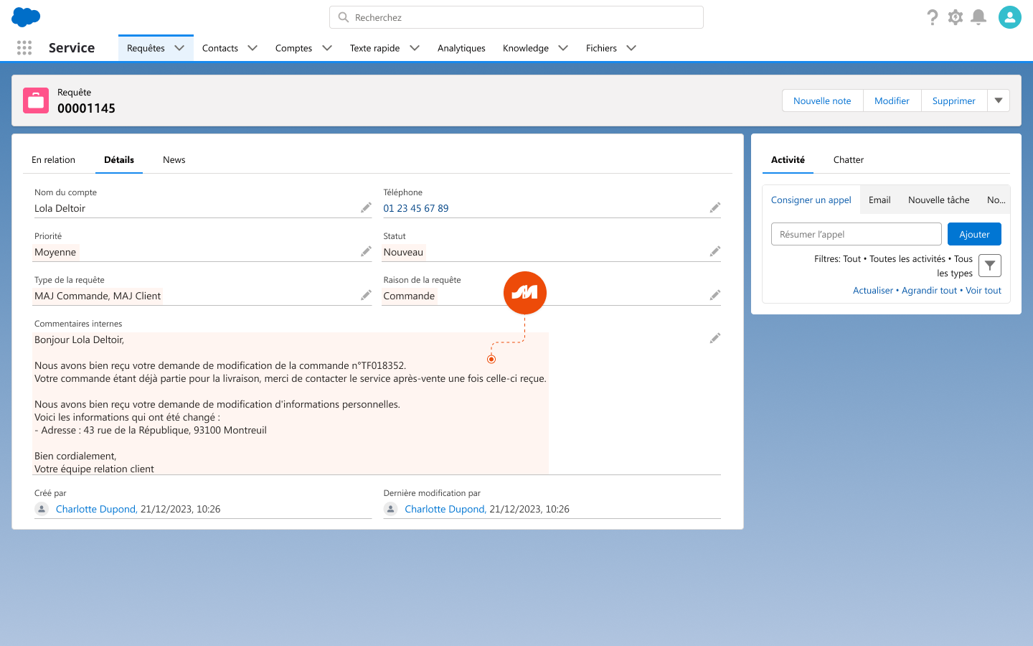Click the Actualiser link
This screenshot has height=646, width=1033.
click(873, 291)
